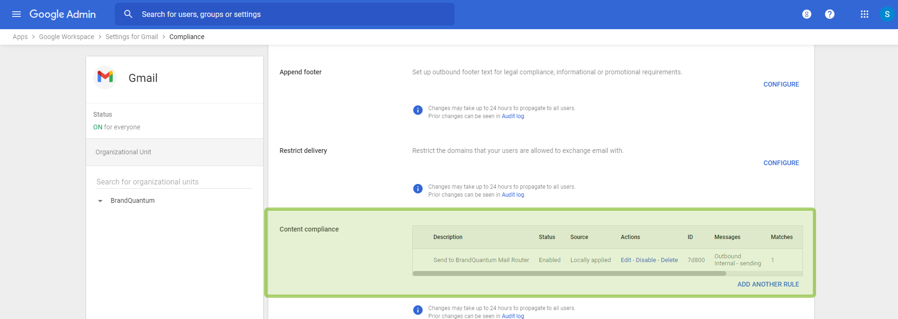Open the hourglass tasks icon

point(807,14)
